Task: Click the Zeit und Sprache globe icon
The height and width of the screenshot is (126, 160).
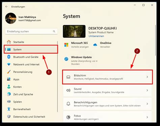Action: click(x=9, y=94)
